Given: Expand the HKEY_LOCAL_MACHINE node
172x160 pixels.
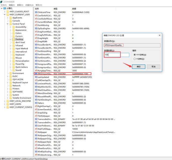Looking at the screenshot, I should point(5,101).
